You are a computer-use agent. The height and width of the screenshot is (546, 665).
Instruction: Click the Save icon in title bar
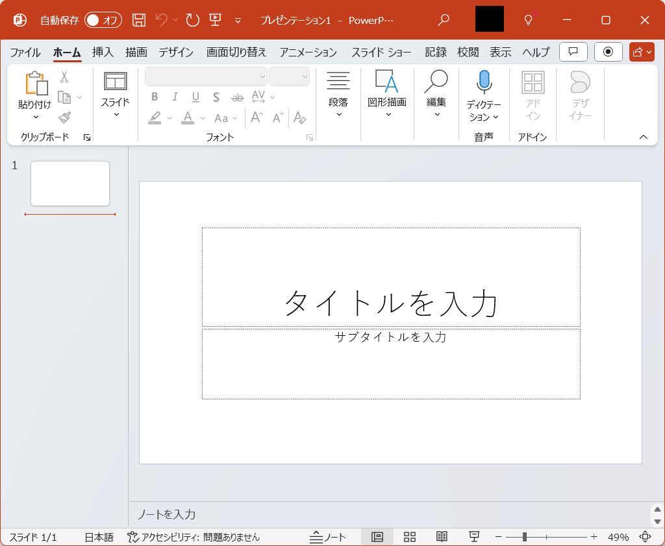pos(139,20)
